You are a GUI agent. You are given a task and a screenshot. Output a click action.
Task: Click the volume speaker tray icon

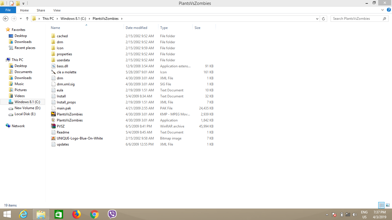pos(355,215)
